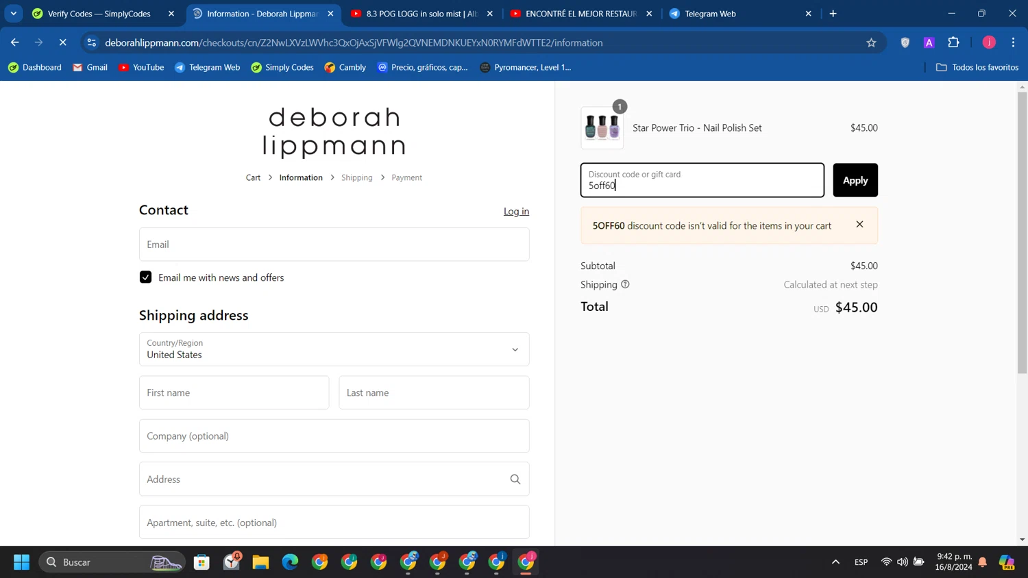The width and height of the screenshot is (1028, 578).
Task: Open the tab search dropdown arrow
Action: coord(14,14)
